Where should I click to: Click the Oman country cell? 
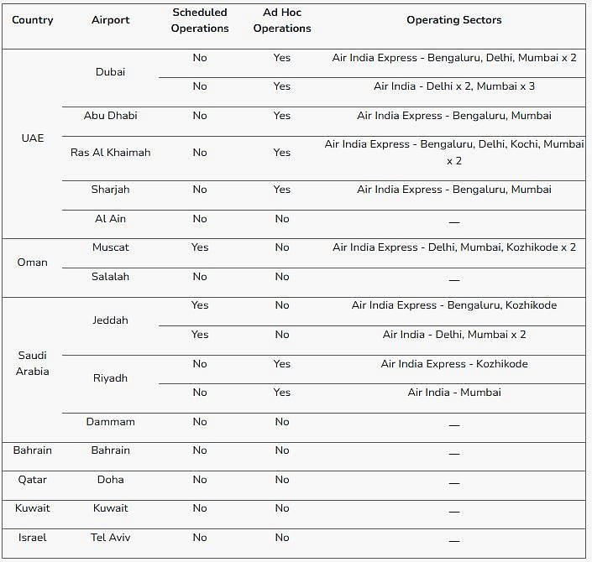click(x=32, y=262)
